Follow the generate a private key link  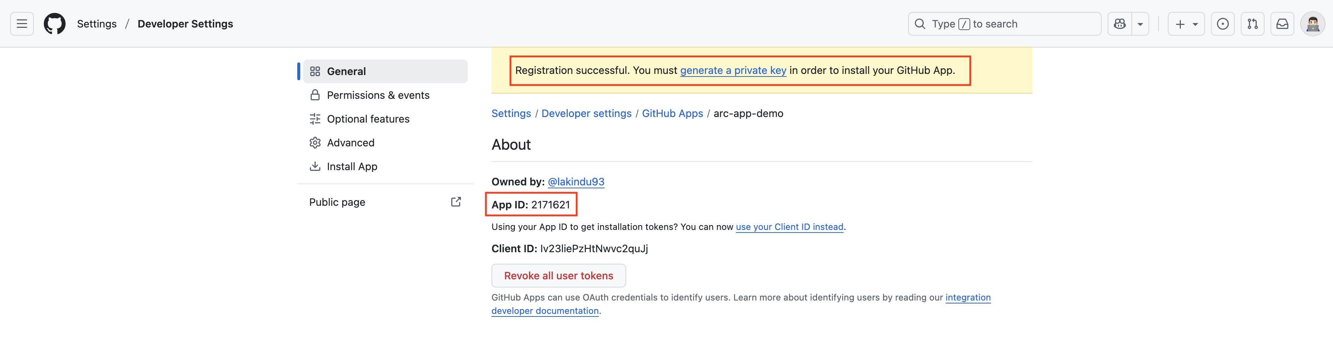733,70
